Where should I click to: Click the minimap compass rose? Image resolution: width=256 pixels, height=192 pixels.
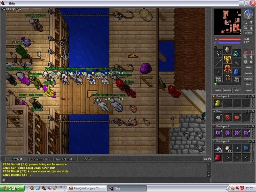pyautogui.click(x=248, y=14)
